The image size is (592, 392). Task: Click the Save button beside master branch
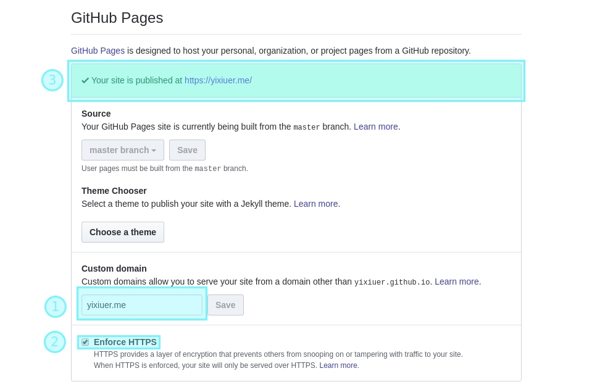tap(187, 150)
